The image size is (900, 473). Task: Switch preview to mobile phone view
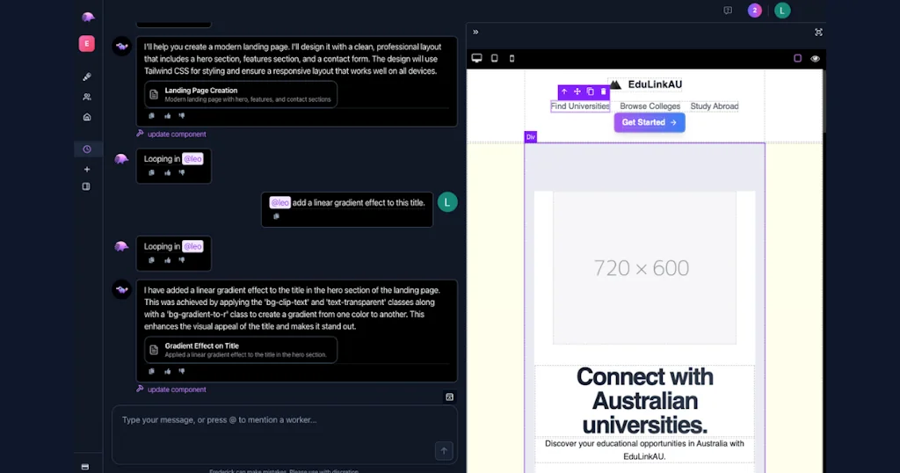(512, 59)
